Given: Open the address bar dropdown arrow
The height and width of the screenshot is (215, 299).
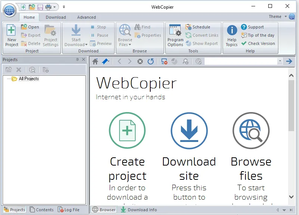Looking at the screenshot, I should pos(280,61).
